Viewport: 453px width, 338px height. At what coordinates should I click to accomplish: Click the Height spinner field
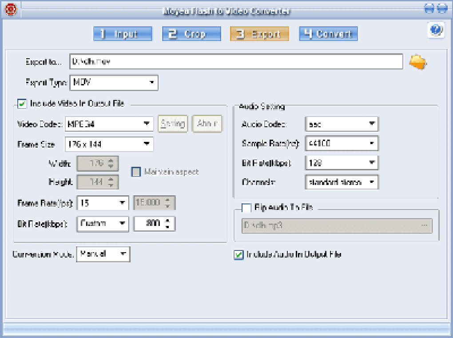tap(97, 182)
